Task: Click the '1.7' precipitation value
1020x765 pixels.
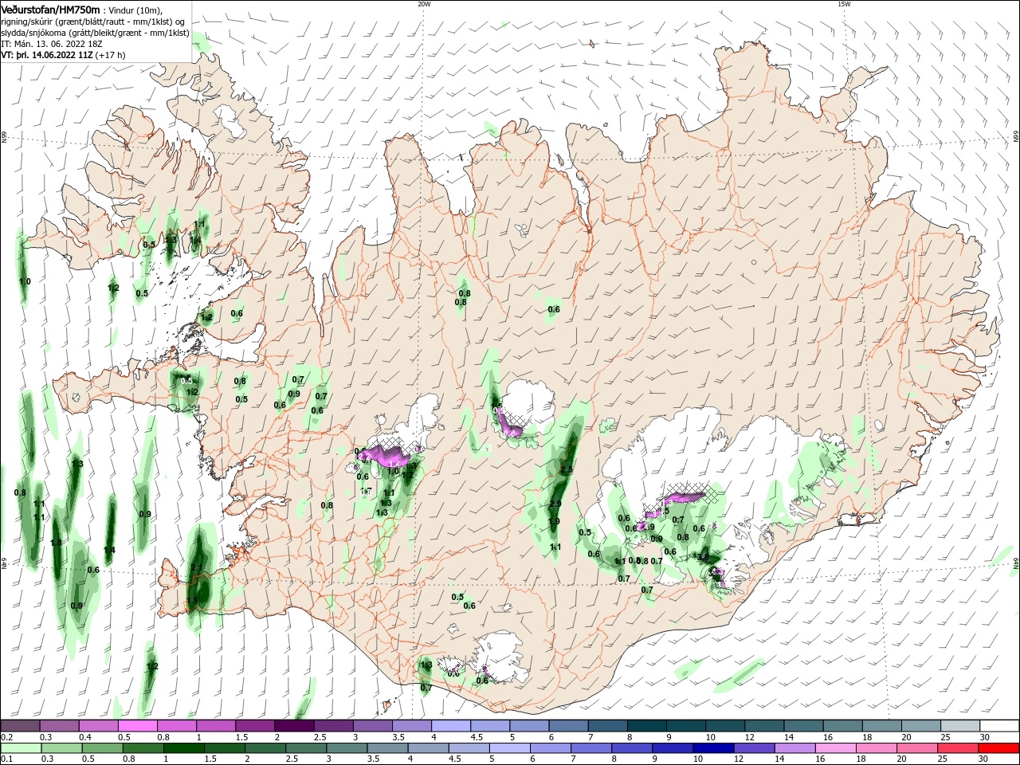Action: [x=366, y=492]
